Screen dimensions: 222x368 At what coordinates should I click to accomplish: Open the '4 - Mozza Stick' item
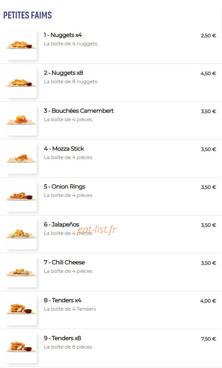pos(64,149)
